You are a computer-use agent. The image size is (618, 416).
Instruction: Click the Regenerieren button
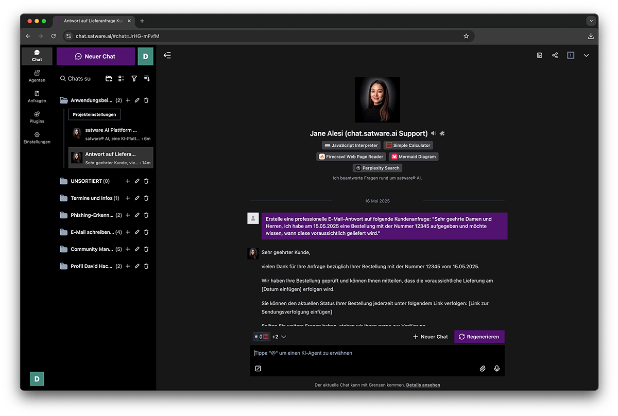(479, 337)
